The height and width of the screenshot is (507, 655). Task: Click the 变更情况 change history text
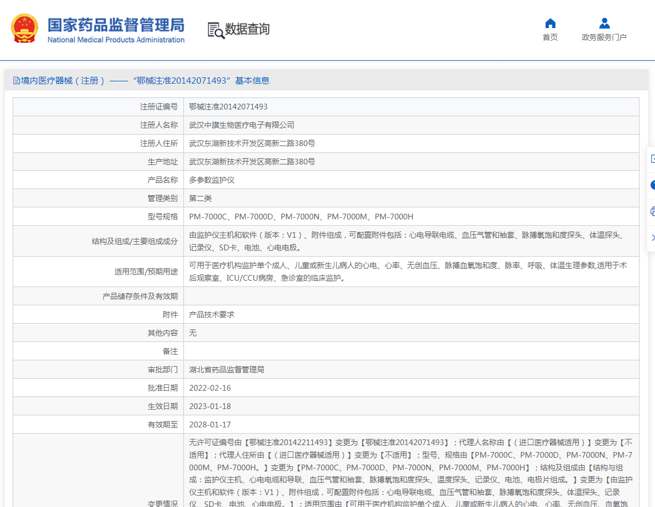pos(411,472)
